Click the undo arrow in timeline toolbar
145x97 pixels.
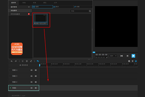12,61
